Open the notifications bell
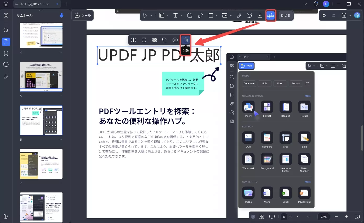 tap(316, 4)
